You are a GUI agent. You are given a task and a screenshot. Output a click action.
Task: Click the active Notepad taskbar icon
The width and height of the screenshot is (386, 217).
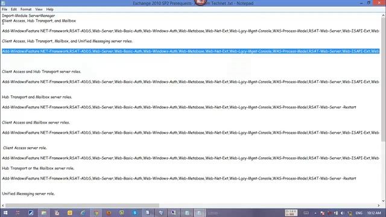point(200,213)
